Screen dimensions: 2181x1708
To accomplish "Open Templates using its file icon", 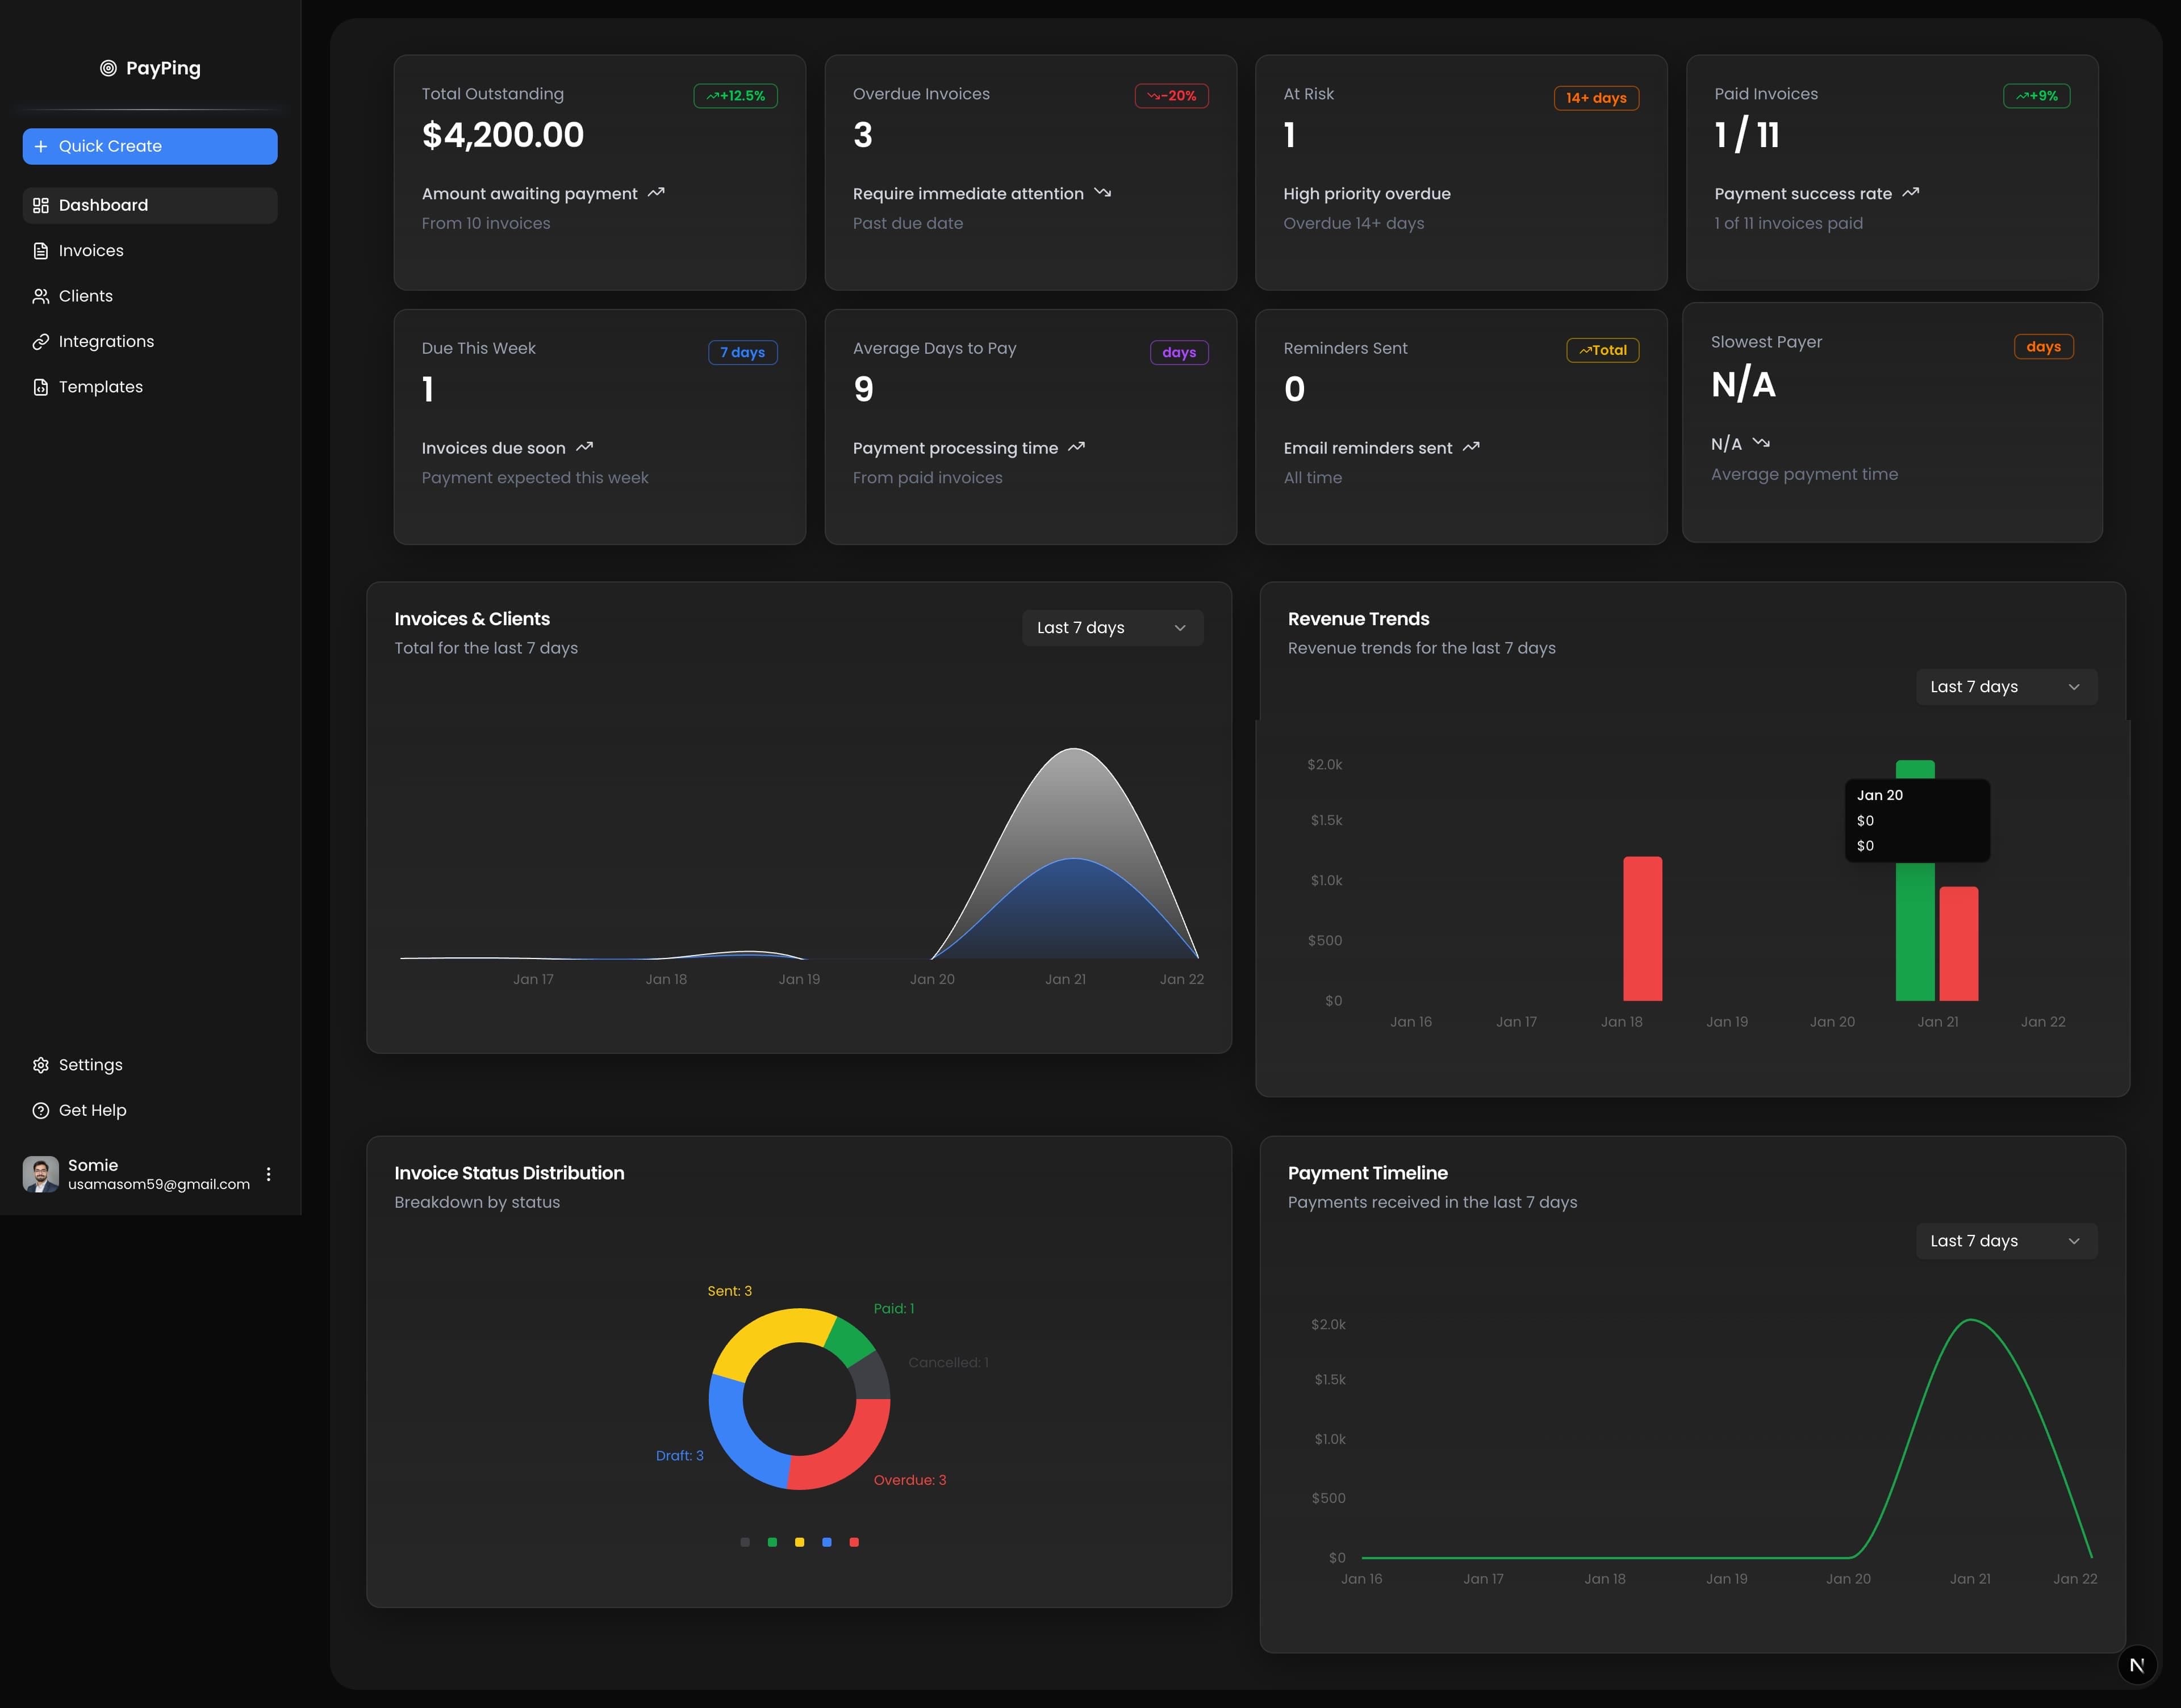I will pyautogui.click(x=40, y=387).
